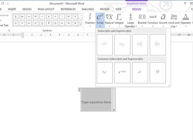
Task: Expand the full symbols gallery
Action: [80, 24]
